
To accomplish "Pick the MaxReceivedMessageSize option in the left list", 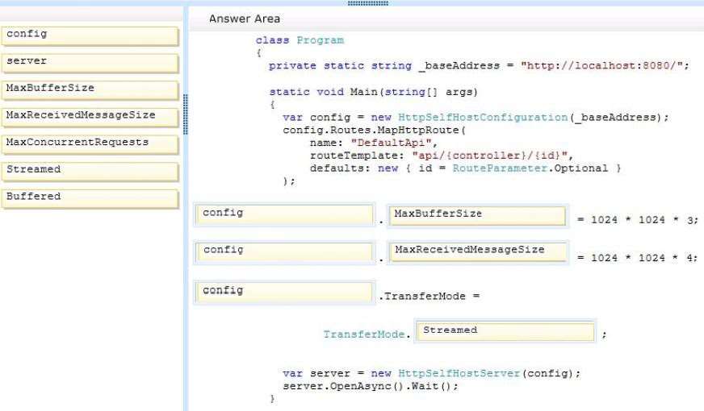I will tap(90, 118).
